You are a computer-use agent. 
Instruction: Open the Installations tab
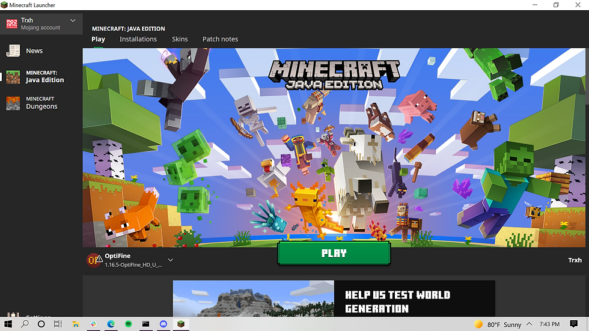point(138,39)
